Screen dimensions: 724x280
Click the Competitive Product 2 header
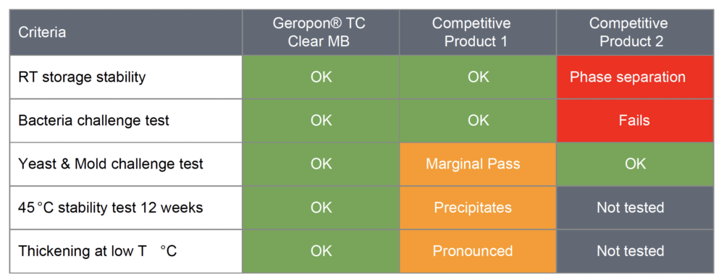[636, 33]
